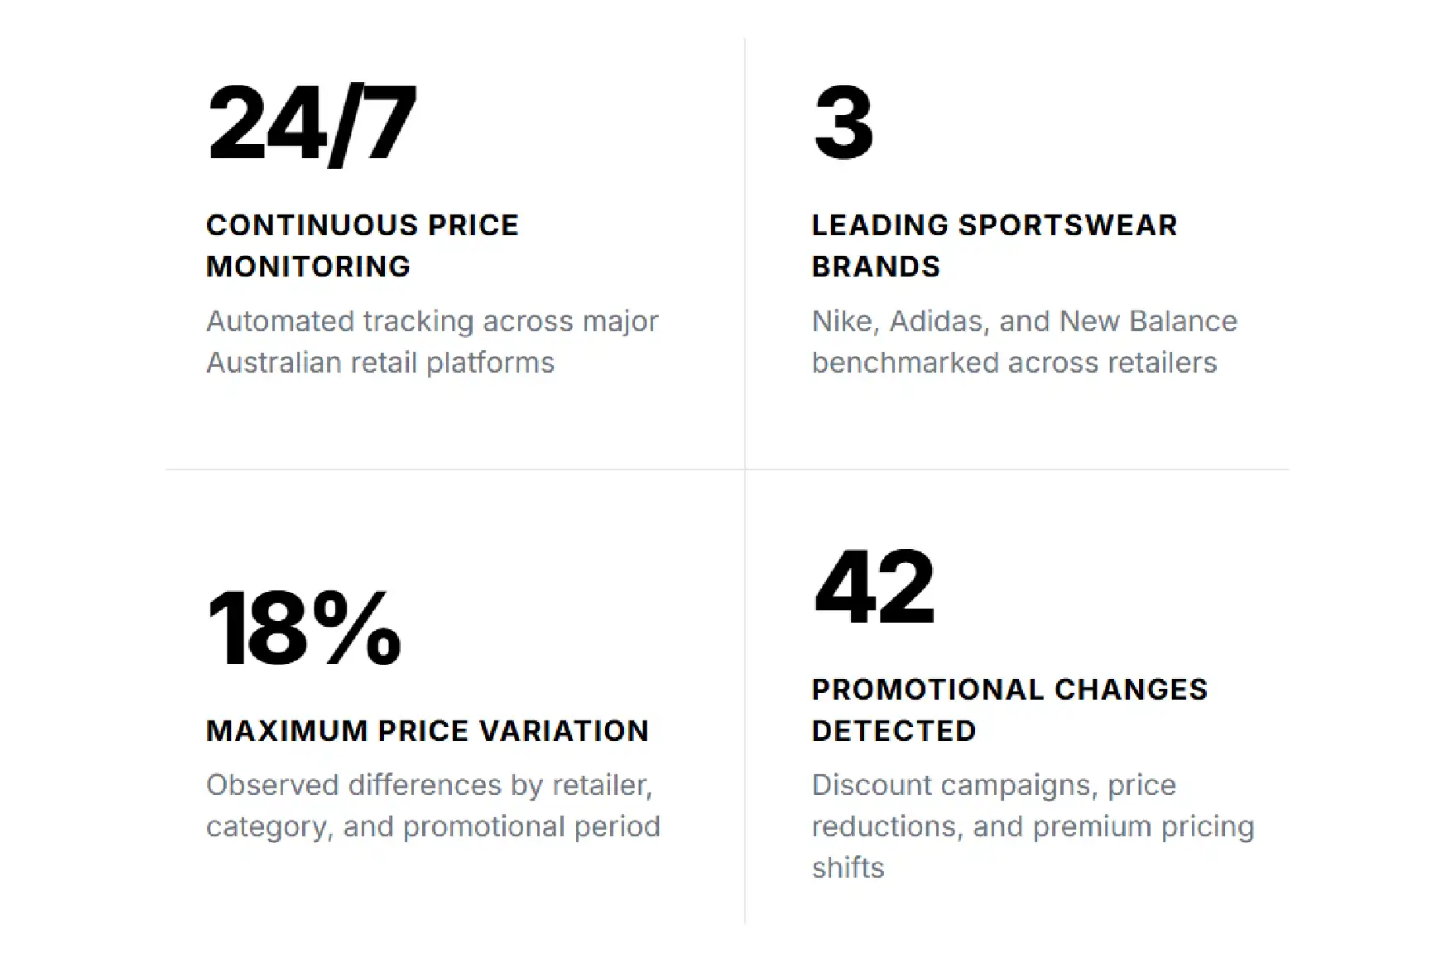Click the word MONITORING in first card

click(x=308, y=267)
